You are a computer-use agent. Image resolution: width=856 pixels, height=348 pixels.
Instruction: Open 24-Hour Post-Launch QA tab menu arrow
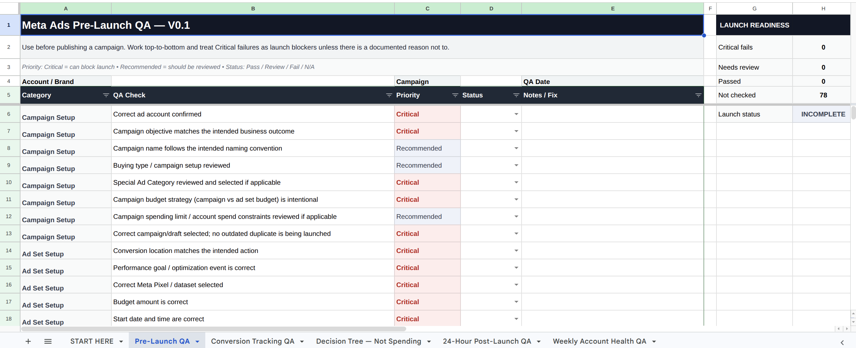pos(539,342)
